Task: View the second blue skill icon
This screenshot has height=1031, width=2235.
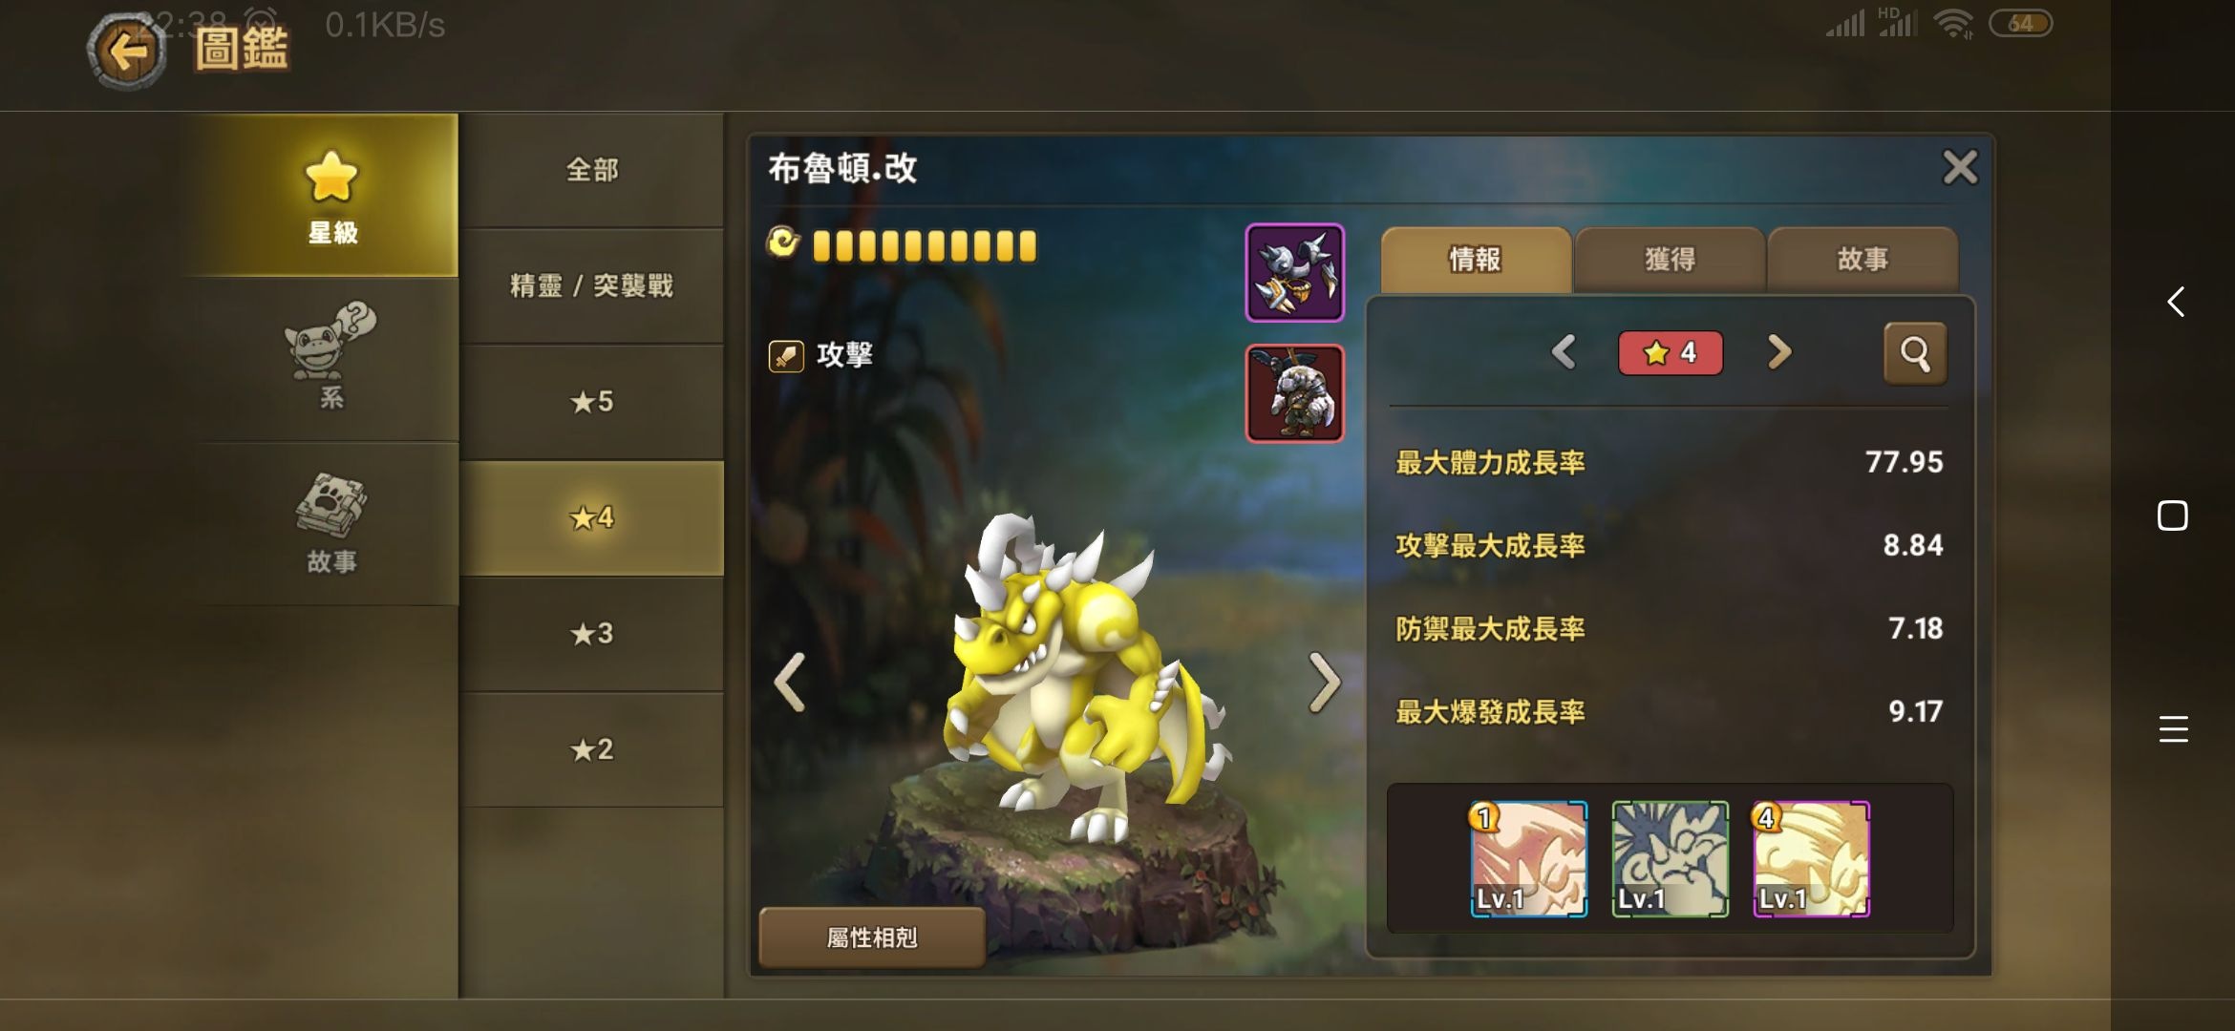Action: (x=1670, y=859)
